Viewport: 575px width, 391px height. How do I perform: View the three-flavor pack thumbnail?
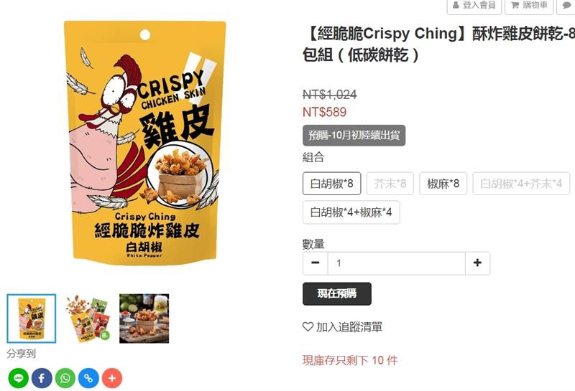coord(88,319)
